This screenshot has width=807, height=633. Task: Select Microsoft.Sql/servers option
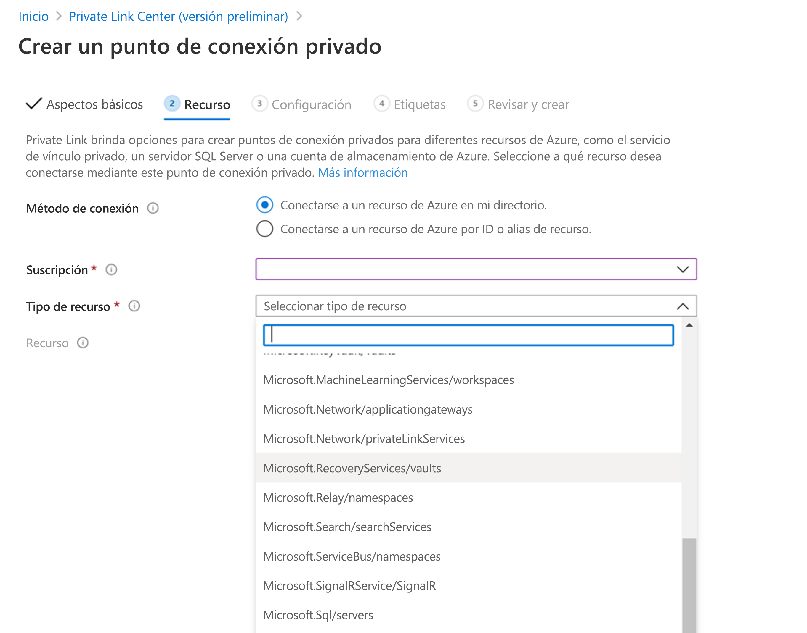coord(468,615)
